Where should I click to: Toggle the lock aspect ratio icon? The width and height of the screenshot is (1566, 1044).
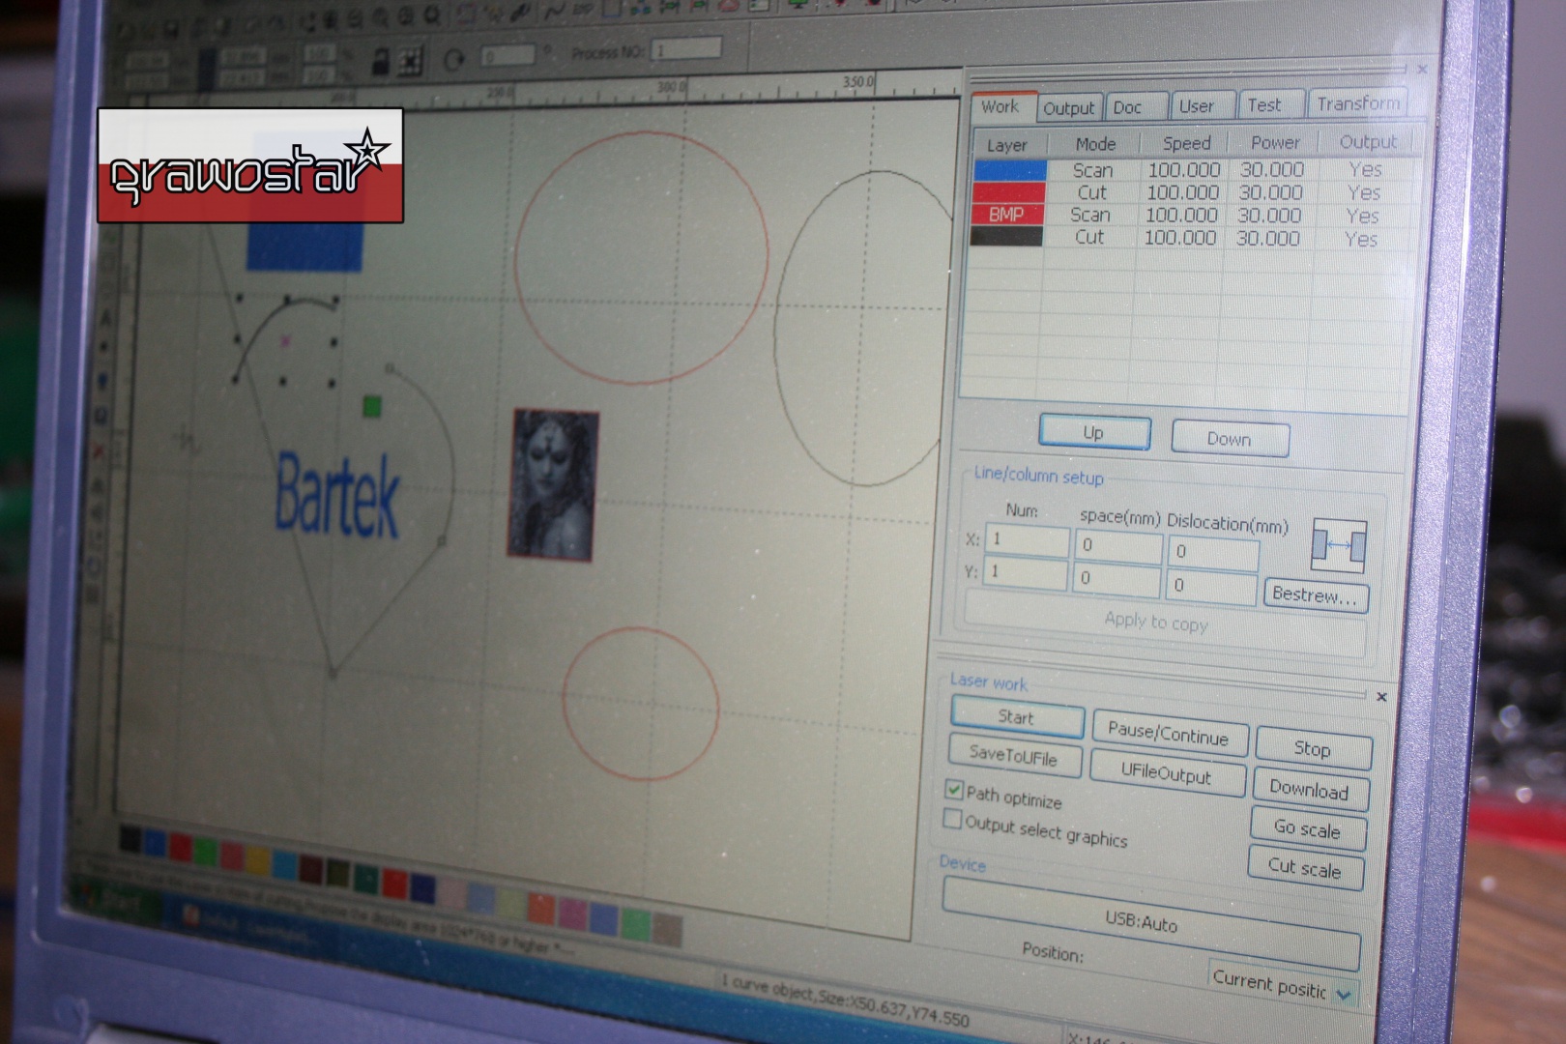[x=380, y=61]
